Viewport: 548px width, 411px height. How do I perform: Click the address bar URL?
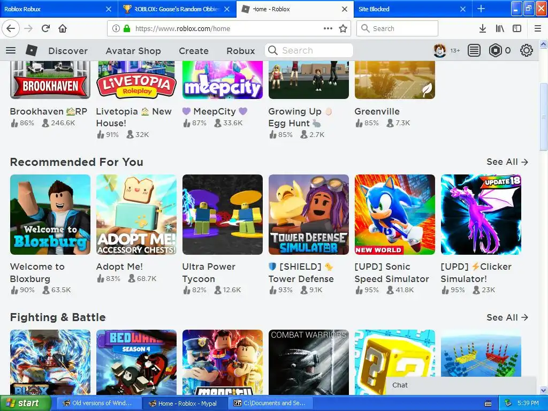point(182,28)
